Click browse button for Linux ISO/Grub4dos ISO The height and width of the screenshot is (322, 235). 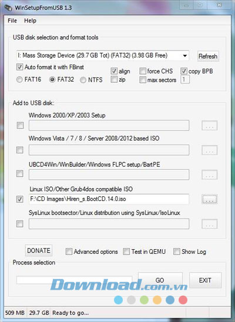[209, 199]
